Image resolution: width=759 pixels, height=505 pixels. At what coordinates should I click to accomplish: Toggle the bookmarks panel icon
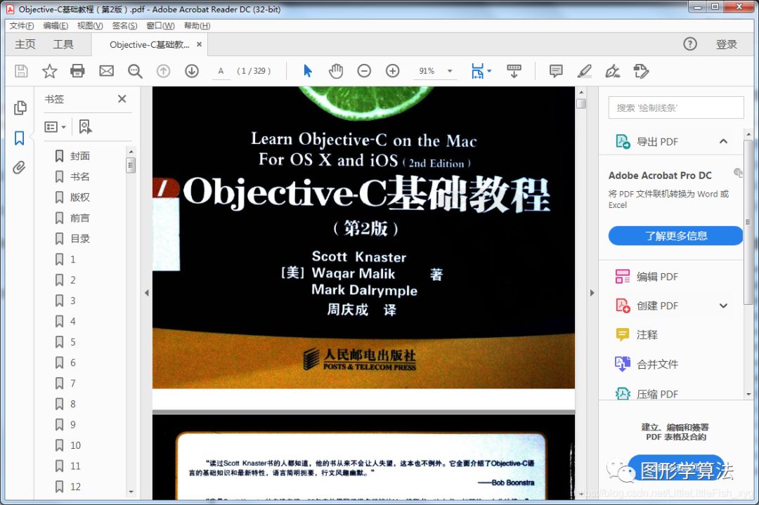pyautogui.click(x=20, y=138)
